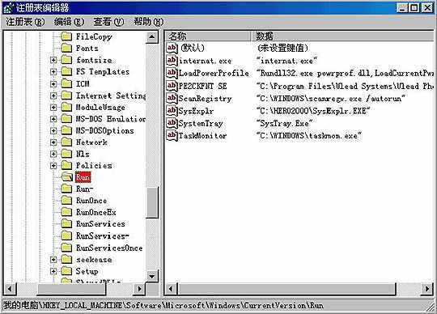Click the string icon beside ScanRegistry
Screen dimensions: 437x314
click(x=172, y=99)
